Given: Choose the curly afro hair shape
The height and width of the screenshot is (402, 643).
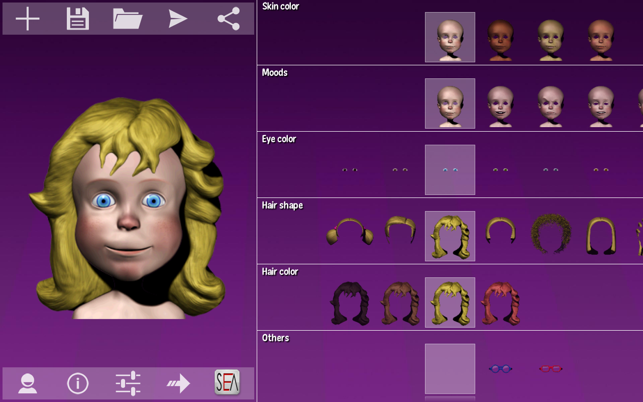Looking at the screenshot, I should click(551, 233).
